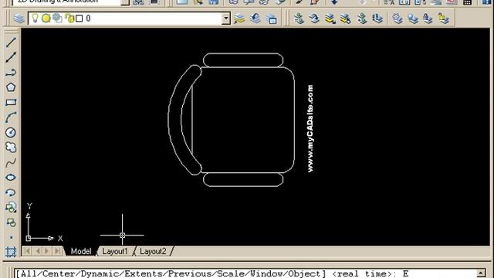Open the Layer Properties Manager
494x278 pixels.
tap(19, 19)
